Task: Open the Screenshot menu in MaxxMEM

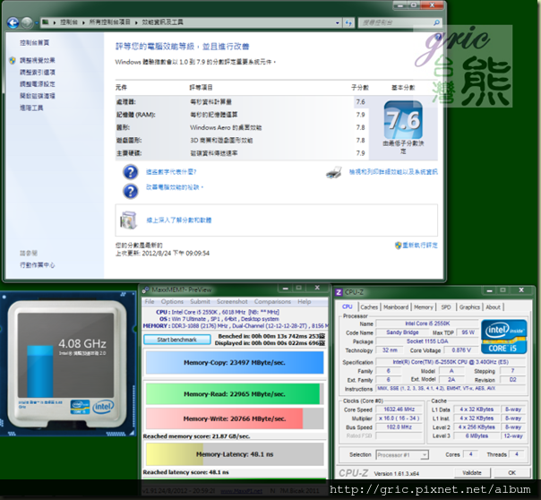Action: (232, 302)
